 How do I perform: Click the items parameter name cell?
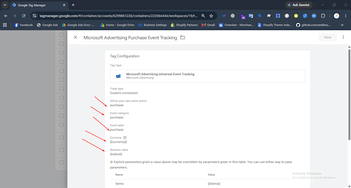pyautogui.click(x=120, y=183)
